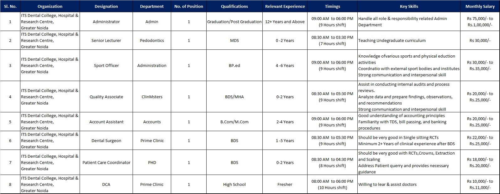The width and height of the screenshot is (500, 194).
Task: Click the Sport Officer designation cell
Action: (106, 65)
